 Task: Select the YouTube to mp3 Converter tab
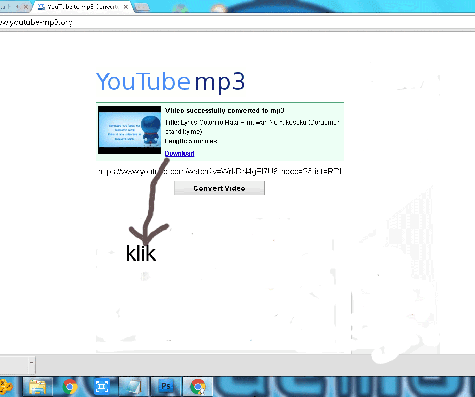(x=83, y=7)
